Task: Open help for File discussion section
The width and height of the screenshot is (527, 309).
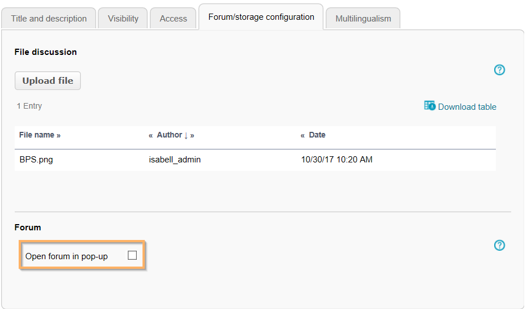Action: tap(499, 70)
